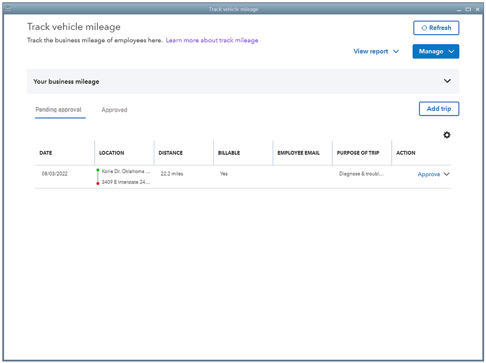486x363 pixels.
Task: Click the DATE column header
Action: coord(46,153)
